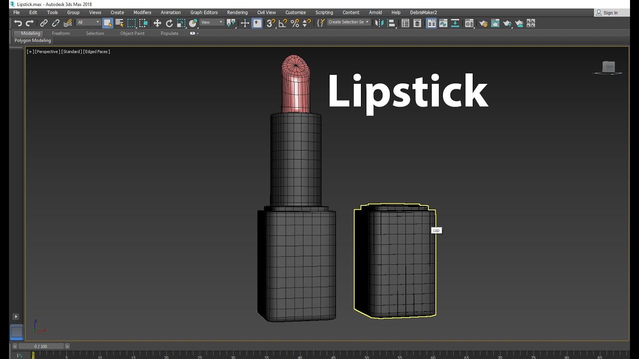Toggle Spinner Snap
The height and width of the screenshot is (359, 639).
pyautogui.click(x=307, y=23)
